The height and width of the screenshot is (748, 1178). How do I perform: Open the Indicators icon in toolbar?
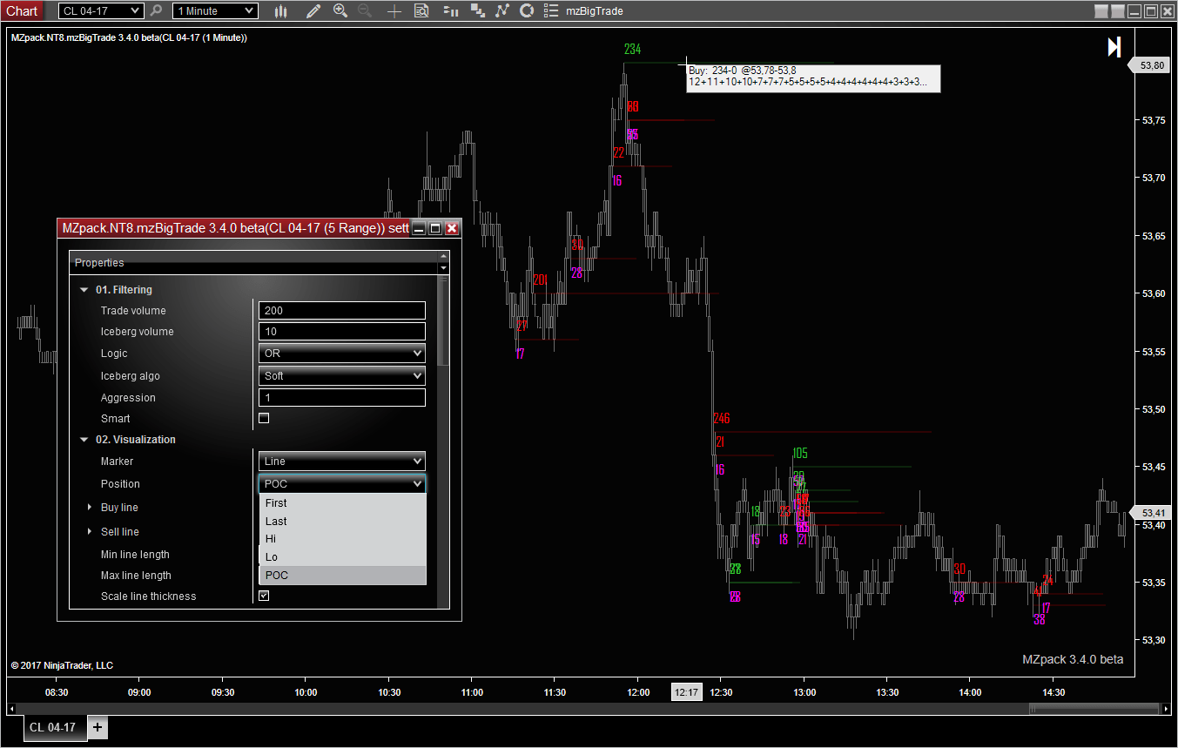point(501,10)
